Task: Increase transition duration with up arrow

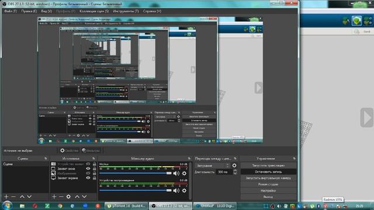Action: tap(235, 170)
